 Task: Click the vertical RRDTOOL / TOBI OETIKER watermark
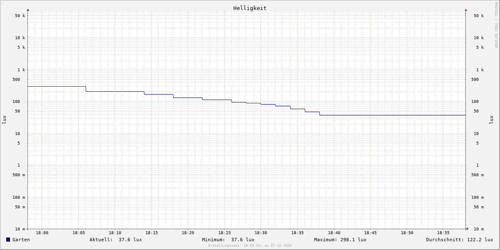coord(496,25)
